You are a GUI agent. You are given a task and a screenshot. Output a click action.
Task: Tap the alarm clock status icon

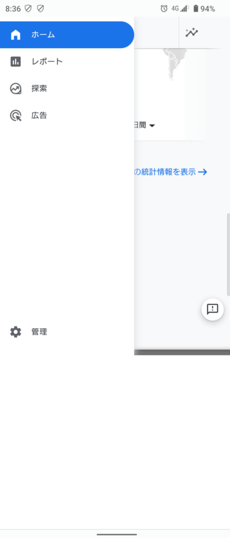[x=165, y=8]
